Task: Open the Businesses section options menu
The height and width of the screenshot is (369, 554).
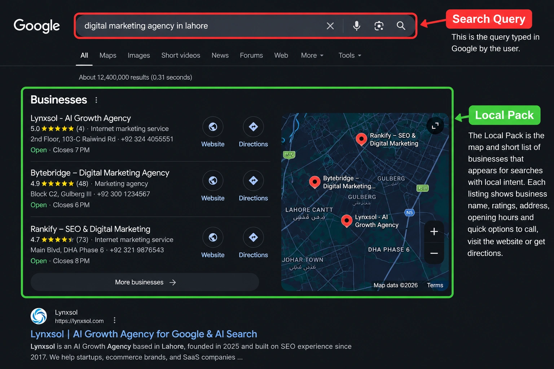Action: pos(96,100)
